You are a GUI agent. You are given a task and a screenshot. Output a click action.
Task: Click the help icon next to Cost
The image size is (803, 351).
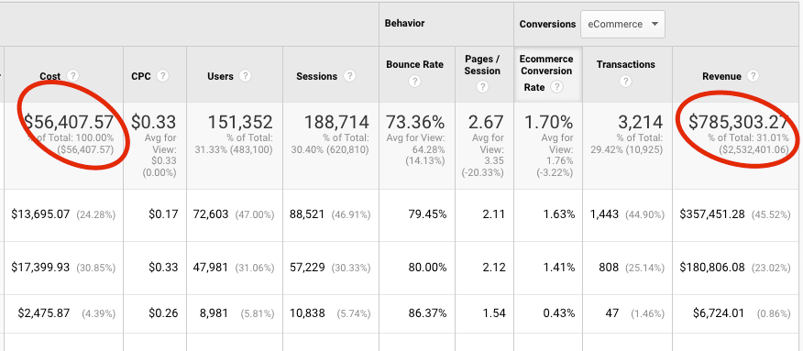(73, 76)
